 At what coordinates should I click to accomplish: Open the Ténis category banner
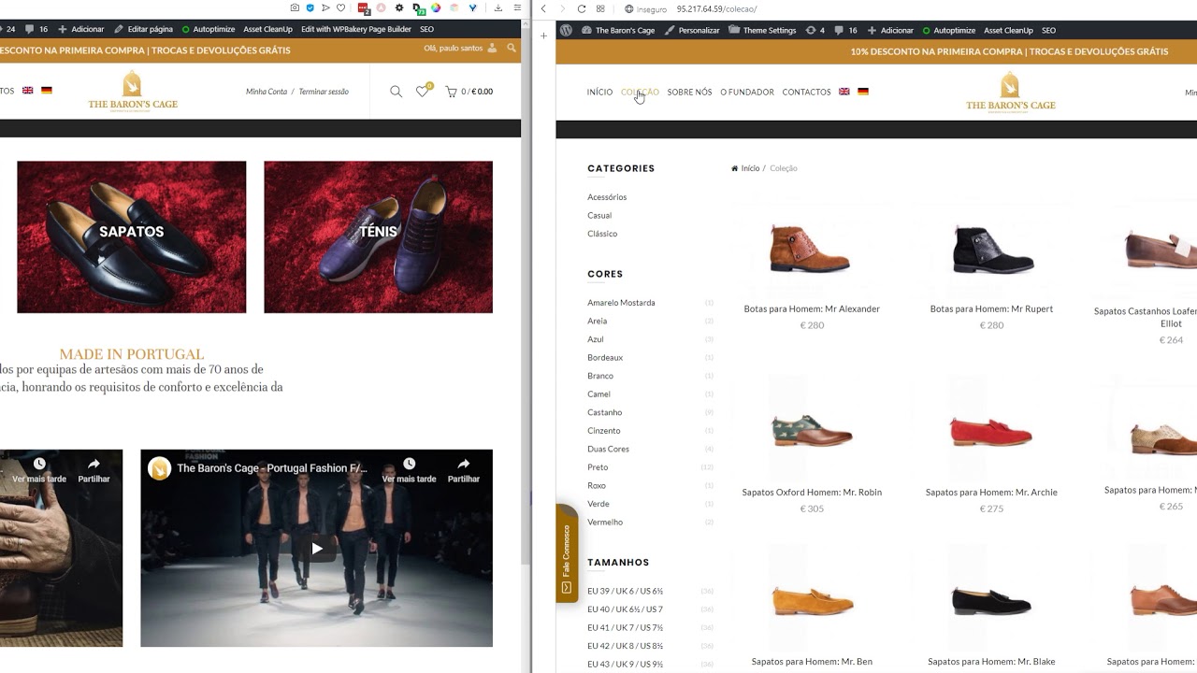[x=378, y=236]
